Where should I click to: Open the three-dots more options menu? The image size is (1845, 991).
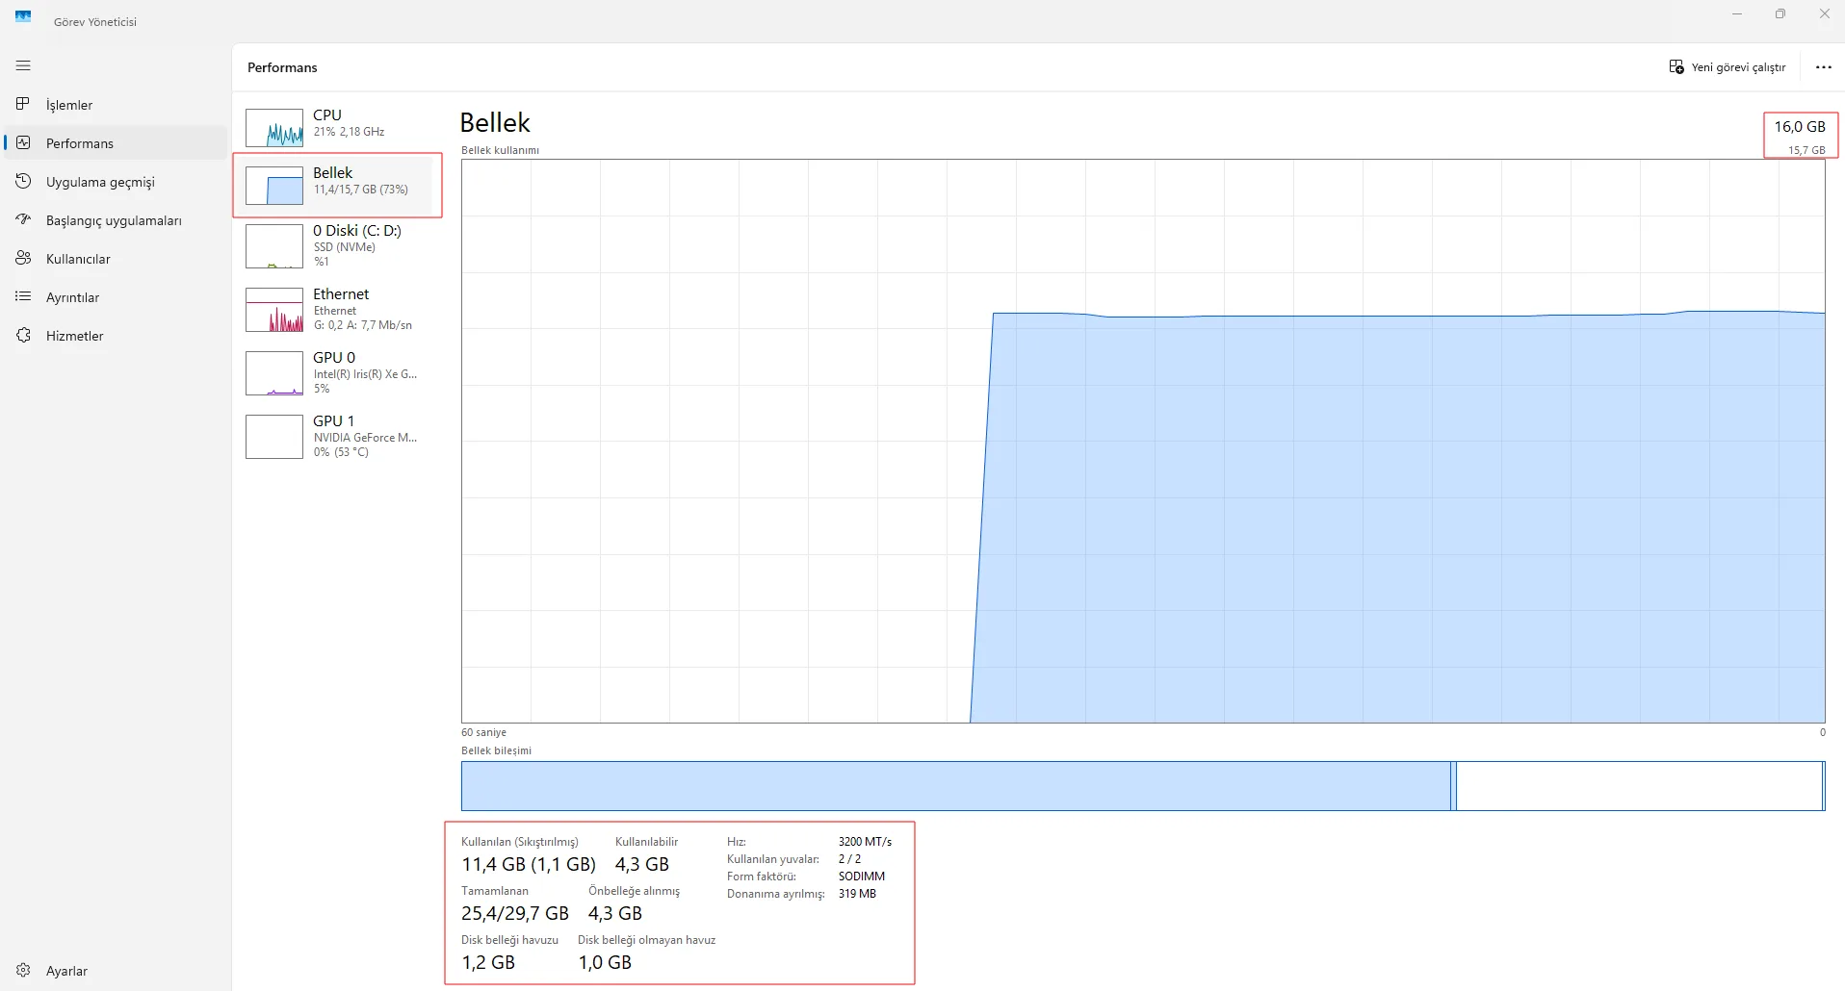(x=1823, y=67)
